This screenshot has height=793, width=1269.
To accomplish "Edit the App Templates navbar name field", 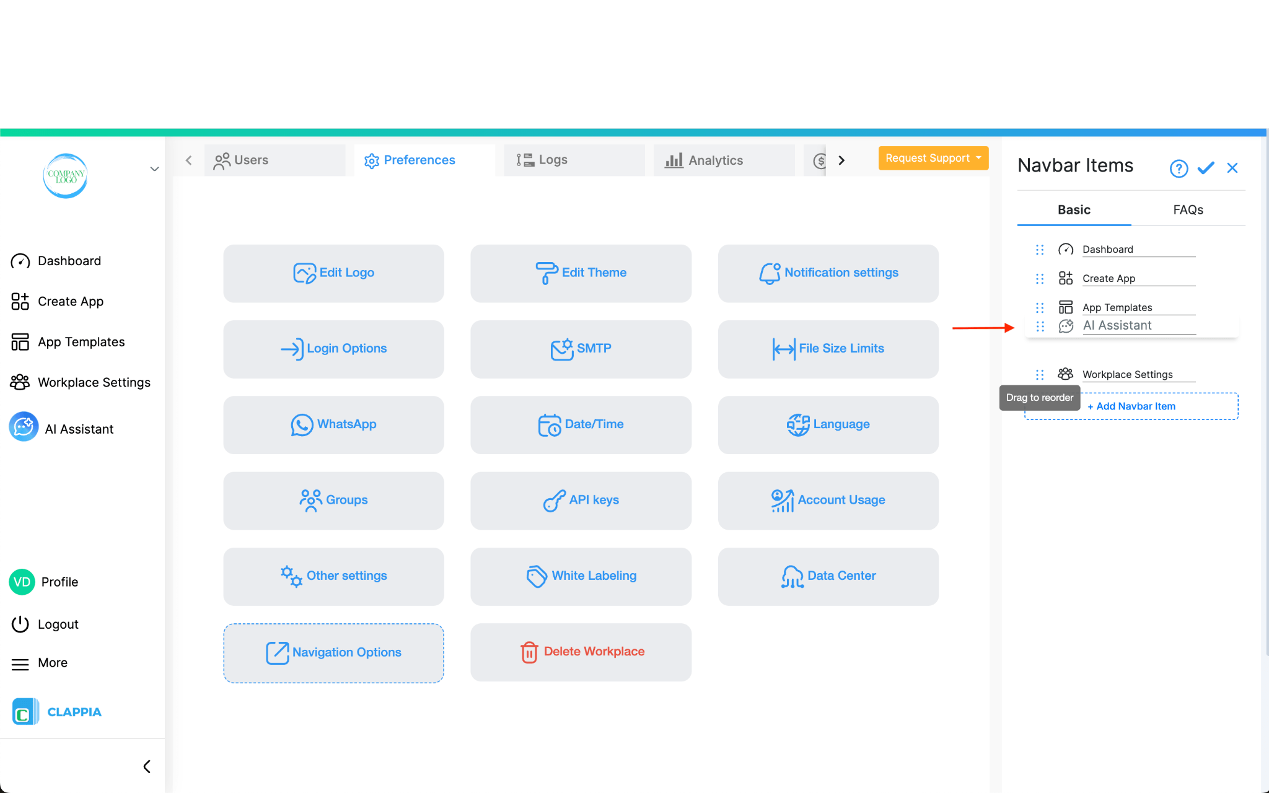I will pos(1138,307).
